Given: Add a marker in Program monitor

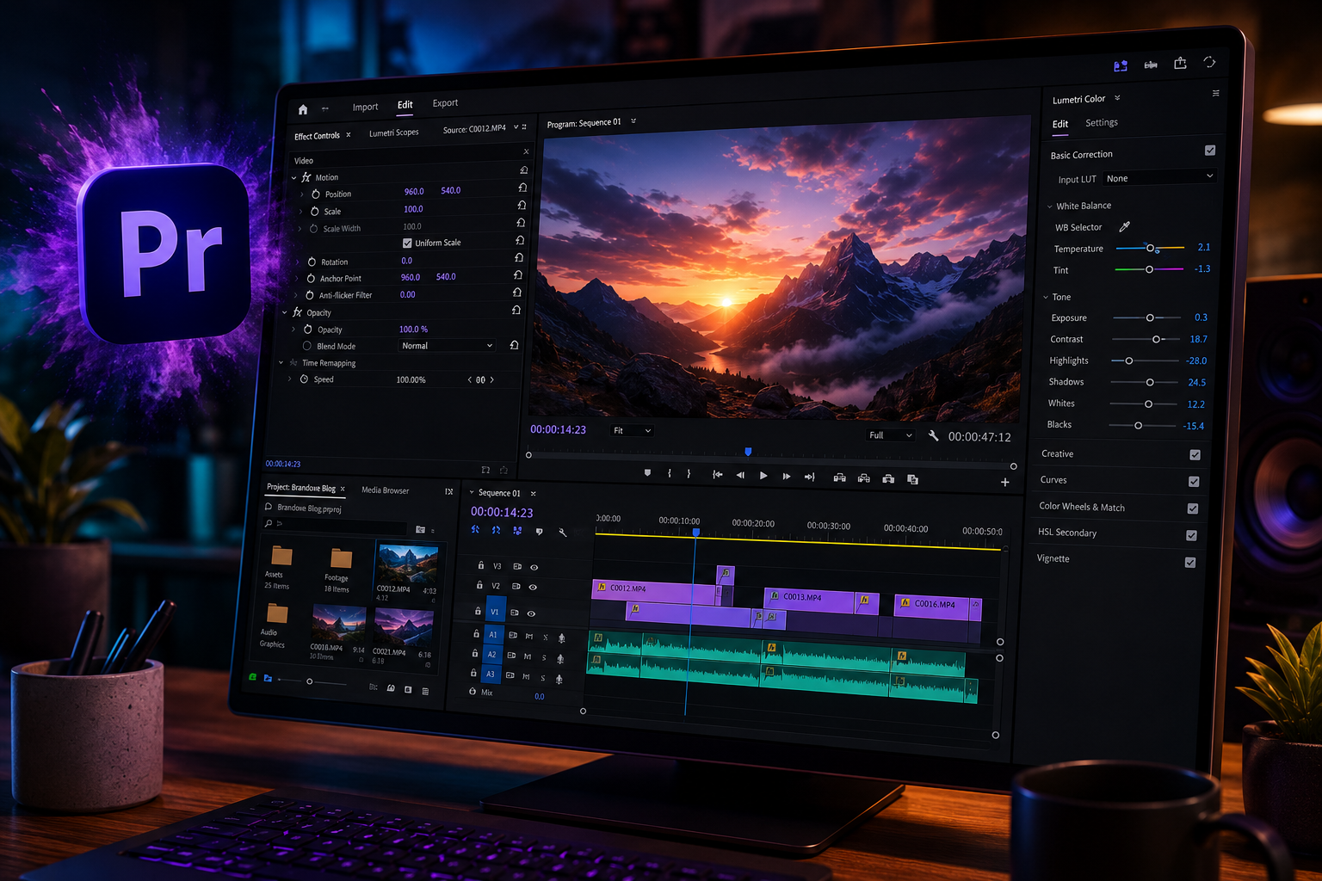Looking at the screenshot, I should tap(647, 473).
